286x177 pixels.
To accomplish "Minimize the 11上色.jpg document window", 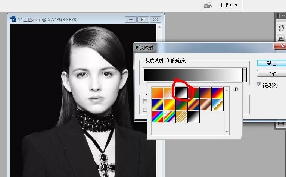I will (x=131, y=20).
